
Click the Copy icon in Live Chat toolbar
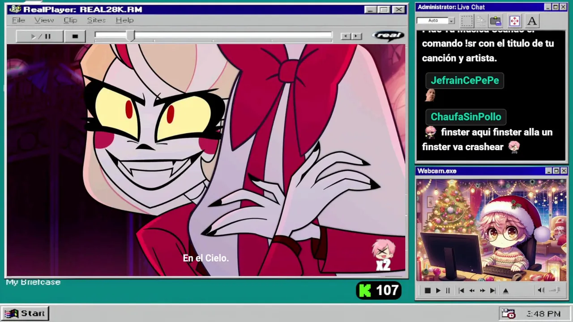point(481,21)
